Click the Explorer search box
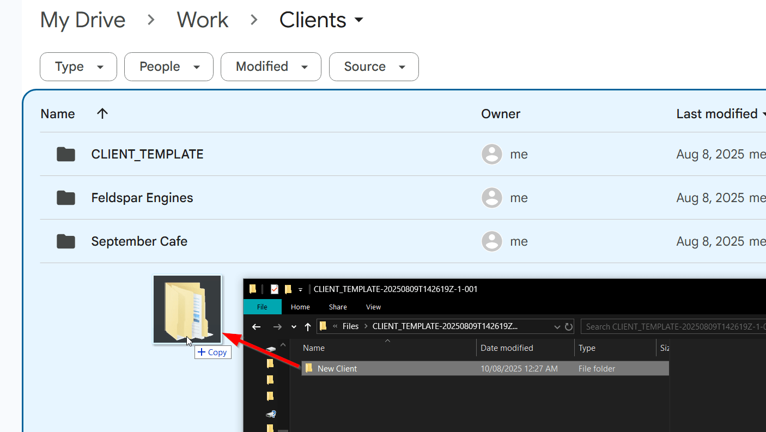Viewport: 766px width, 432px height. point(673,327)
